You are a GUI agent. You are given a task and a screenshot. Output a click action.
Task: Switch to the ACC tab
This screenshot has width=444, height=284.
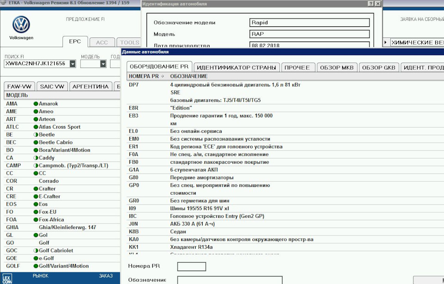pyautogui.click(x=102, y=43)
